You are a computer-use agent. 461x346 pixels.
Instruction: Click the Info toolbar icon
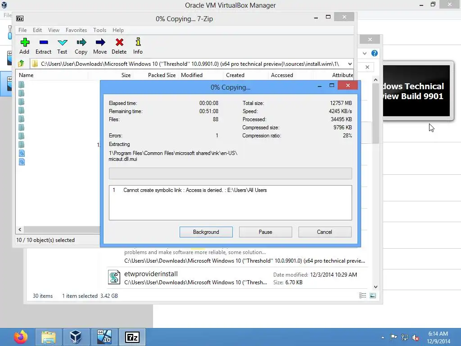[138, 42]
